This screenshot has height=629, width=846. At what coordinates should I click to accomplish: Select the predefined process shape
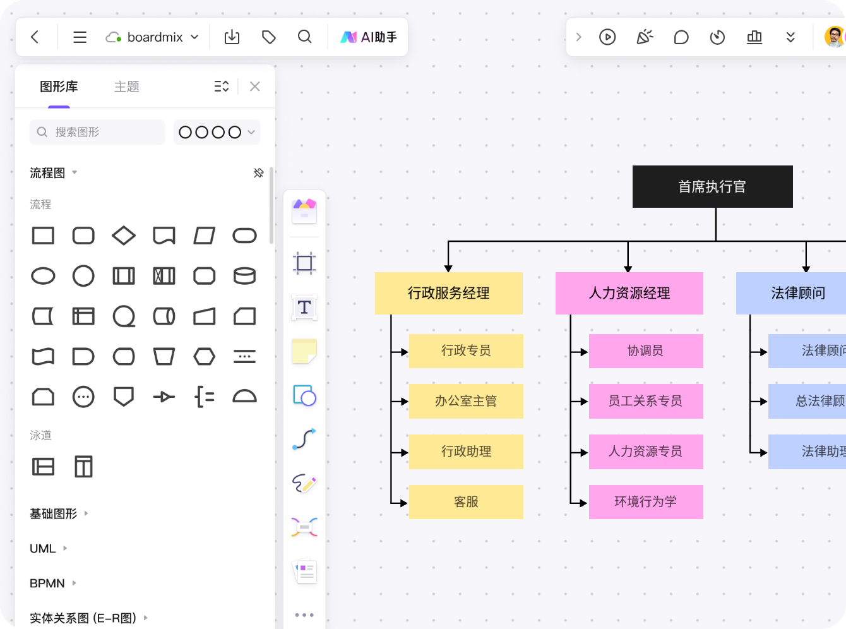tap(124, 276)
